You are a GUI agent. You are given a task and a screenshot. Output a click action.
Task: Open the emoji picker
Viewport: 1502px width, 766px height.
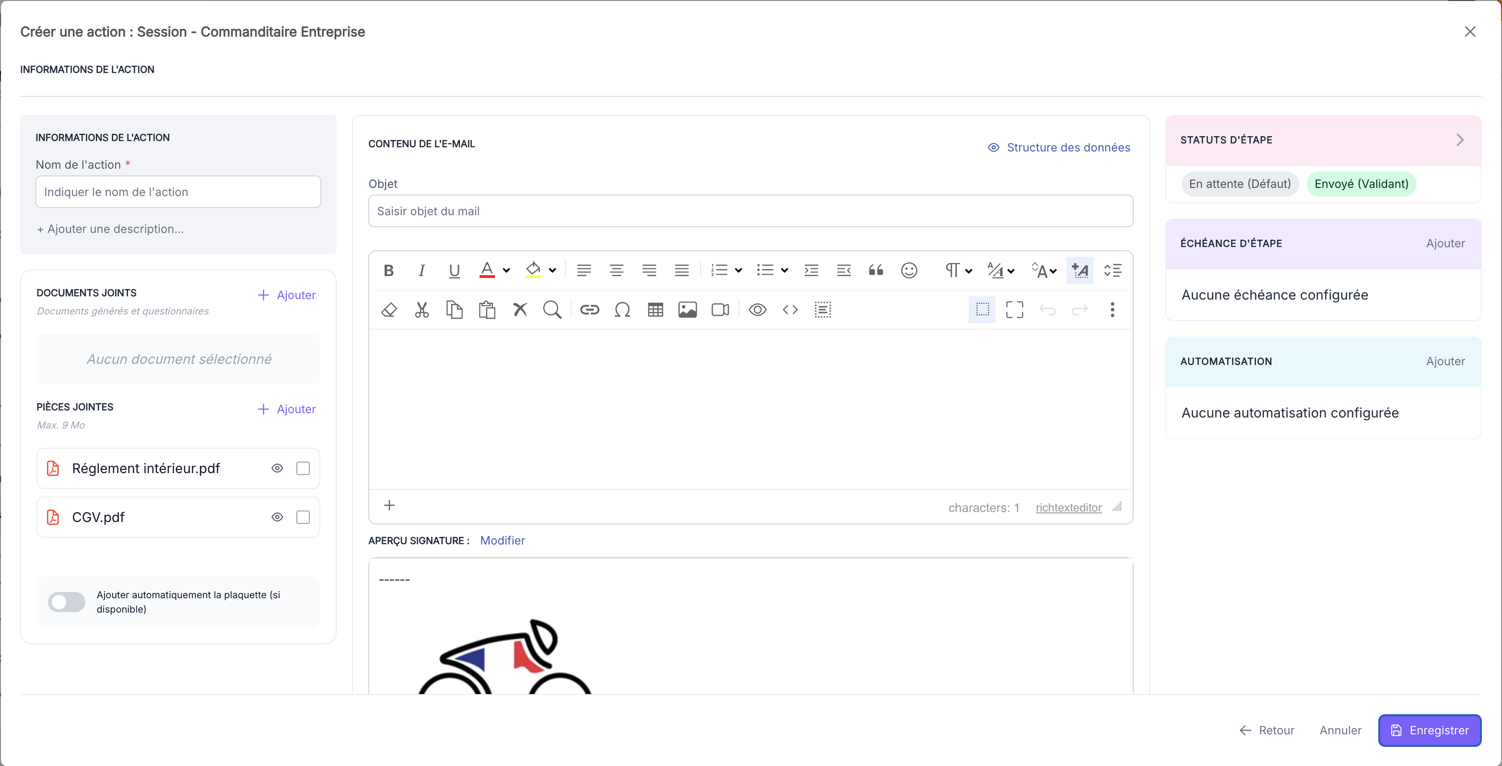tap(909, 270)
